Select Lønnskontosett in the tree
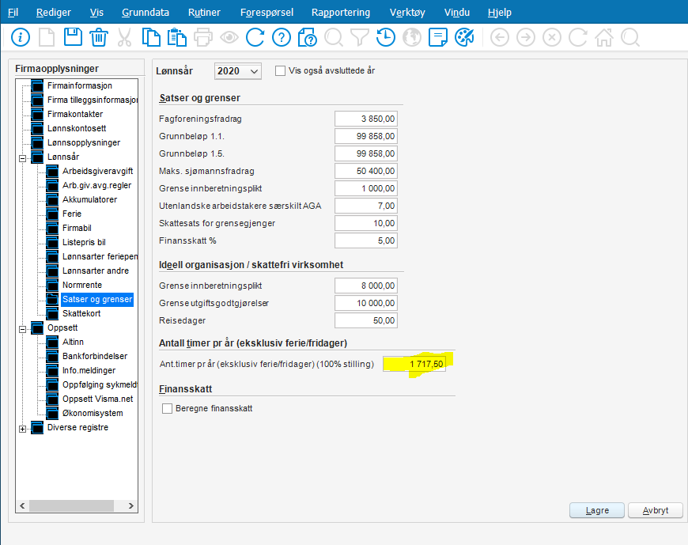Viewport: 688px width, 545px height. pos(77,129)
